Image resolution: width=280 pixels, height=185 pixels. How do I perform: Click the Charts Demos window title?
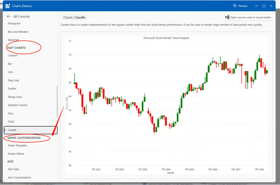[x=22, y=6]
